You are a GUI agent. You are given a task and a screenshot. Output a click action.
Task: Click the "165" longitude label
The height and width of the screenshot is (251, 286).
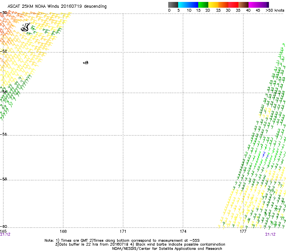pyautogui.click(x=3, y=231)
